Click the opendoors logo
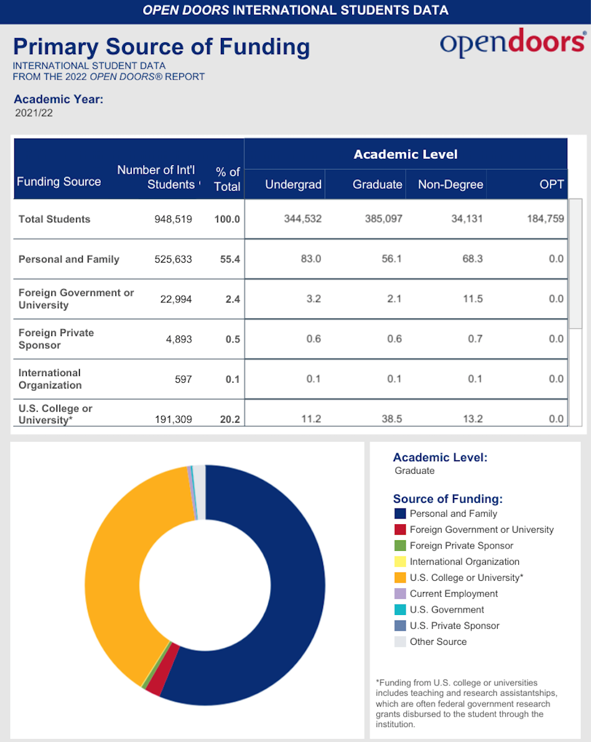Screen dimensions: 591x742 pyautogui.click(x=513, y=42)
